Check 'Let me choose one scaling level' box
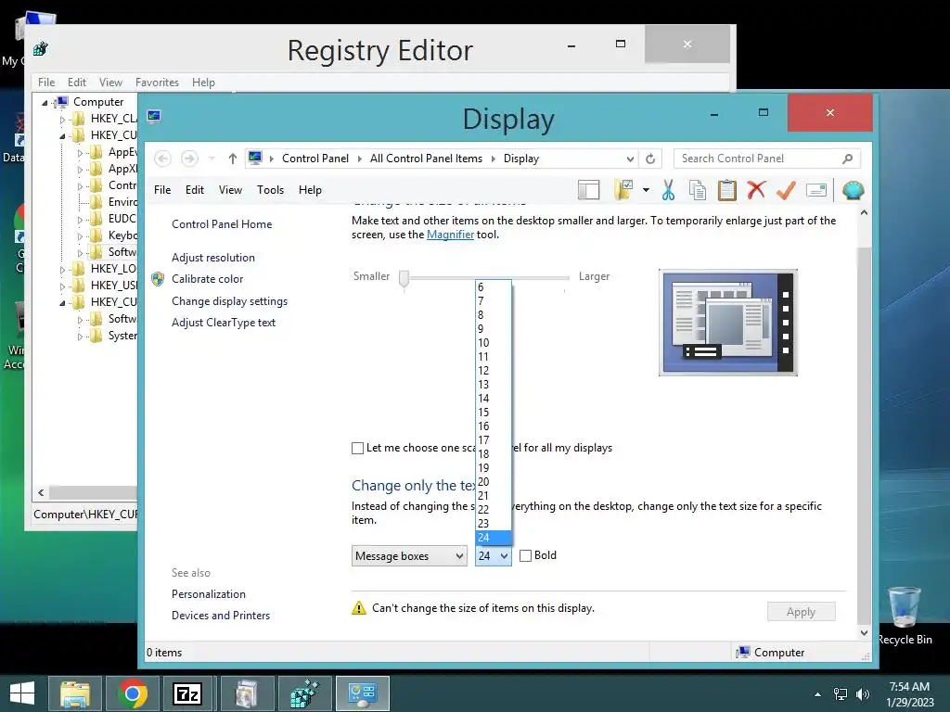Image resolution: width=950 pixels, height=712 pixels. pyautogui.click(x=357, y=448)
